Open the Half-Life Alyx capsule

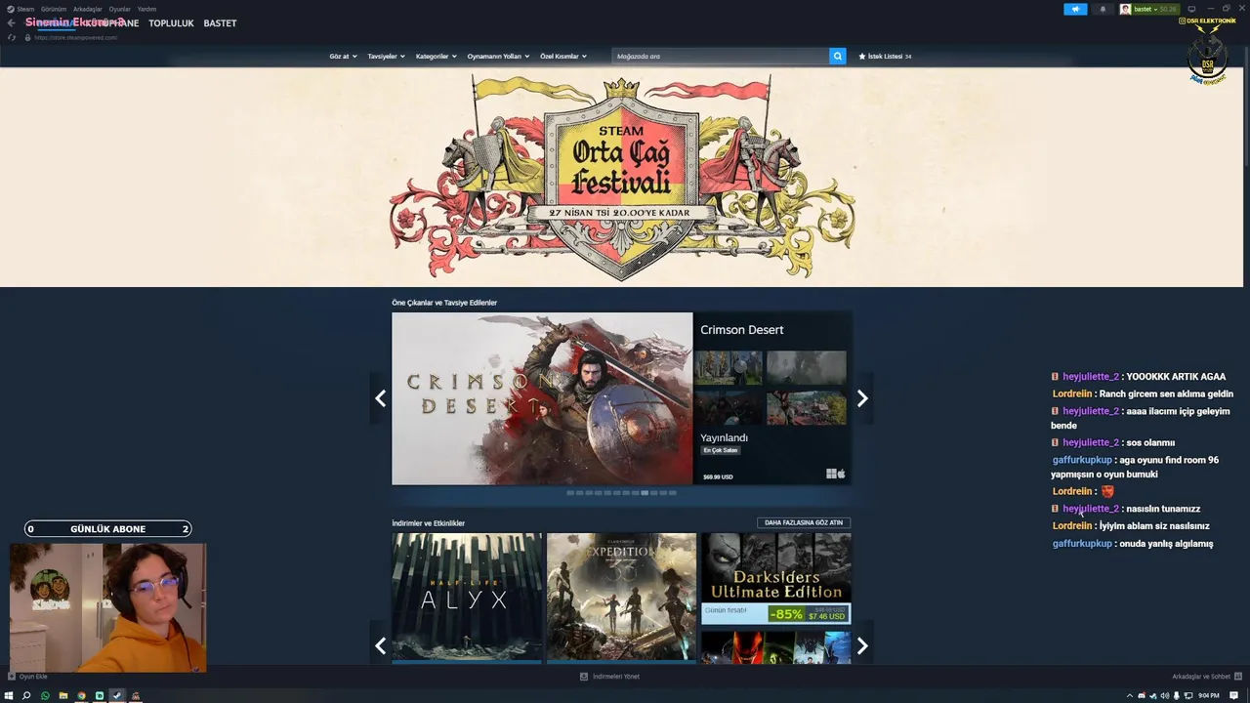(467, 597)
